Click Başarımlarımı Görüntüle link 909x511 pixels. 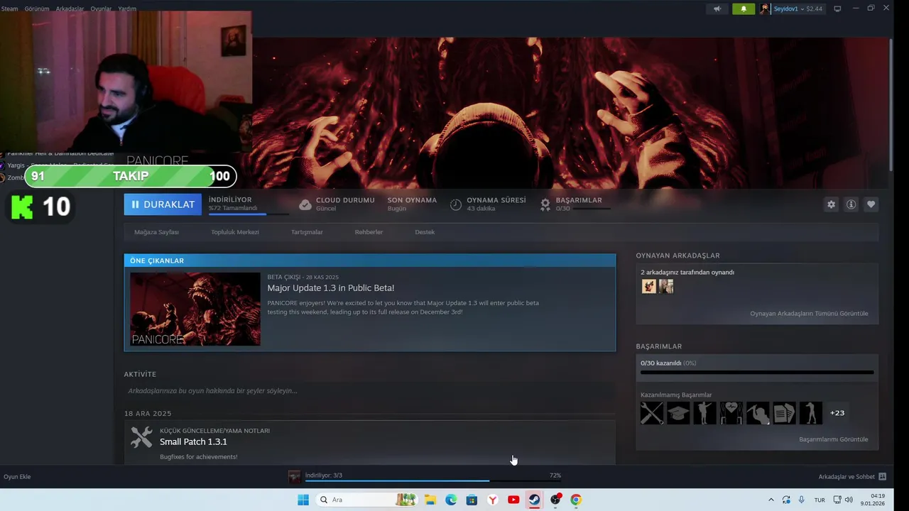[x=833, y=439]
